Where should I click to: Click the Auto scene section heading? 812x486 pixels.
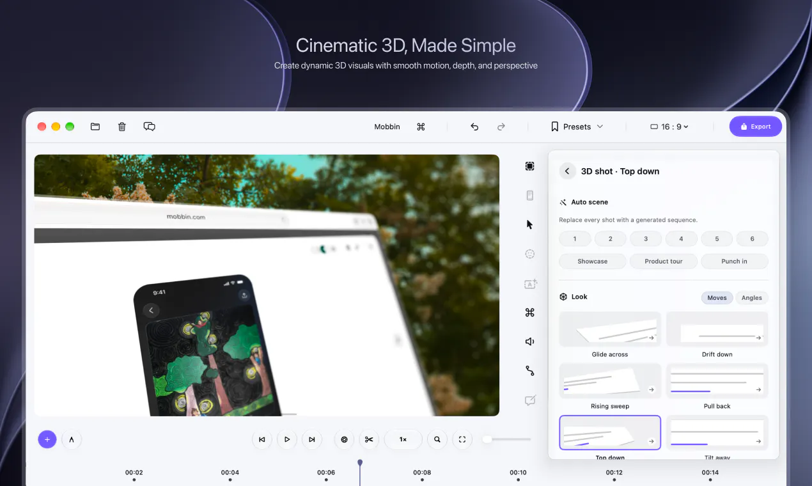click(589, 202)
